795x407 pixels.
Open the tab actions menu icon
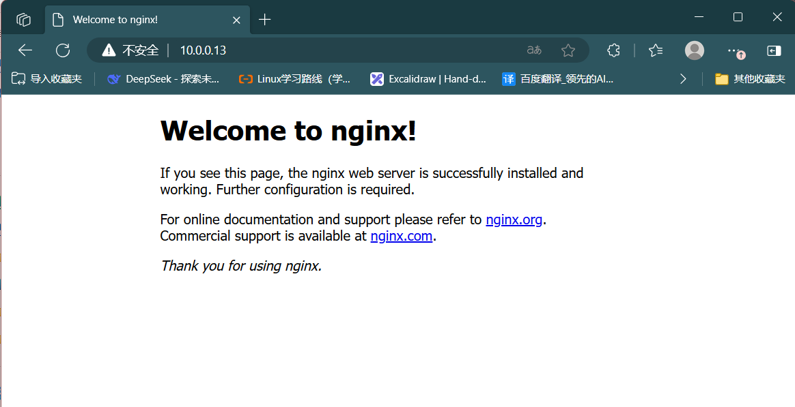[x=23, y=20]
